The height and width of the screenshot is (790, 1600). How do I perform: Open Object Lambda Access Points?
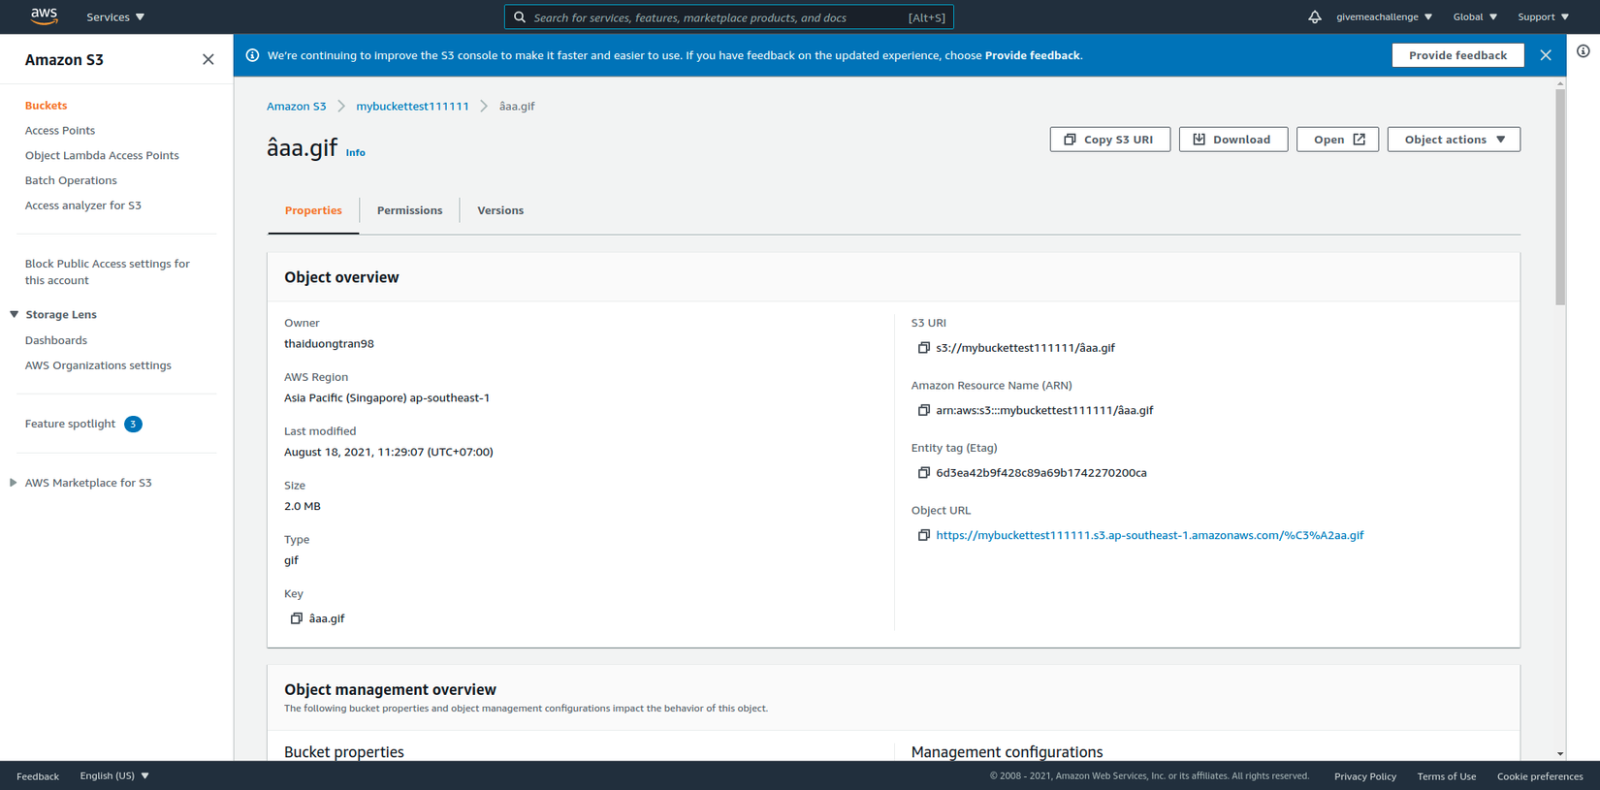pyautogui.click(x=102, y=155)
